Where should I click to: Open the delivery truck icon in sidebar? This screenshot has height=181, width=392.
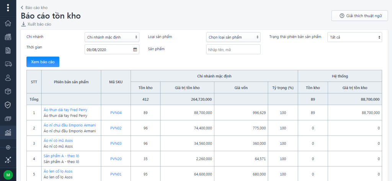tap(8, 64)
